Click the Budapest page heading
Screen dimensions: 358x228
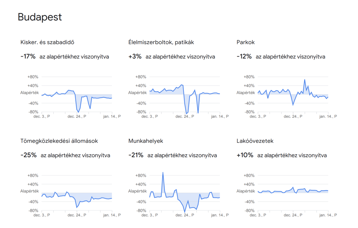(40, 17)
